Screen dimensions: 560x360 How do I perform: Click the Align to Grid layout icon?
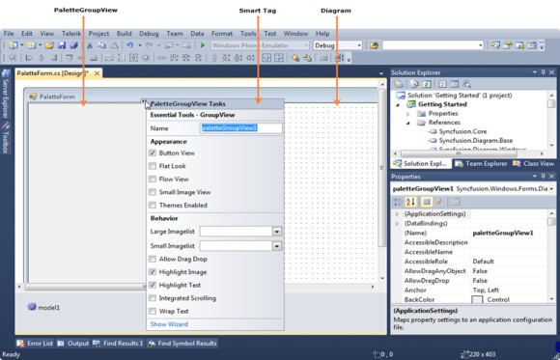point(14,58)
